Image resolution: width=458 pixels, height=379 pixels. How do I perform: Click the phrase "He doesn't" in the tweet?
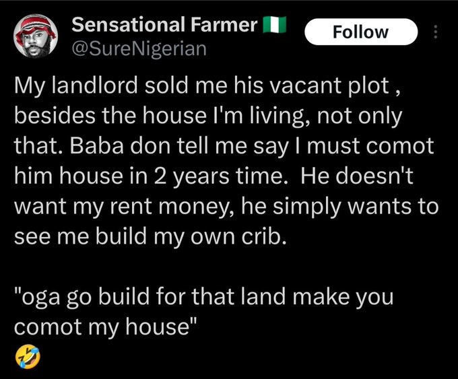coord(356,176)
